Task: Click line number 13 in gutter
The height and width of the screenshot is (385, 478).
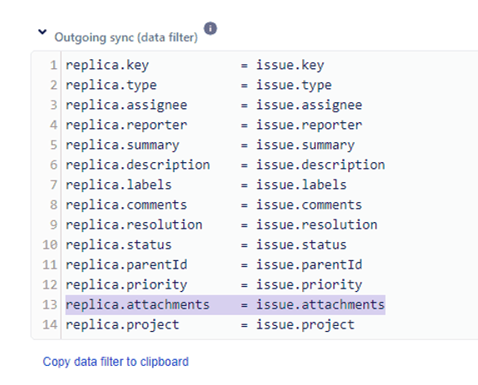Action: point(50,304)
